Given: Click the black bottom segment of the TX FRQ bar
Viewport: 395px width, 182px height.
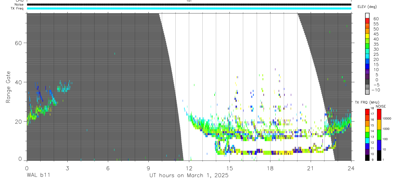Looking at the screenshot, I should [x=367, y=157].
